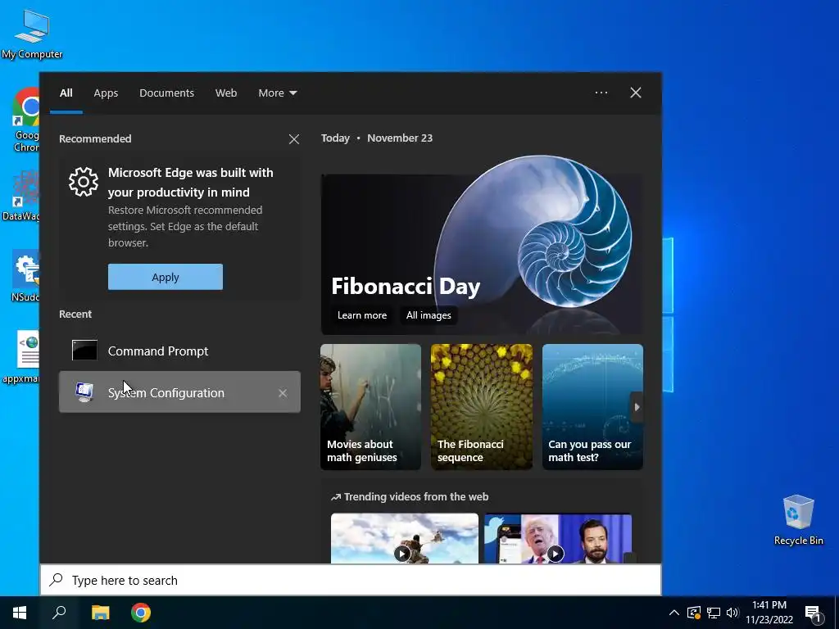Open the Windows Start menu
Viewport: 839px width, 629px height.
point(20,613)
